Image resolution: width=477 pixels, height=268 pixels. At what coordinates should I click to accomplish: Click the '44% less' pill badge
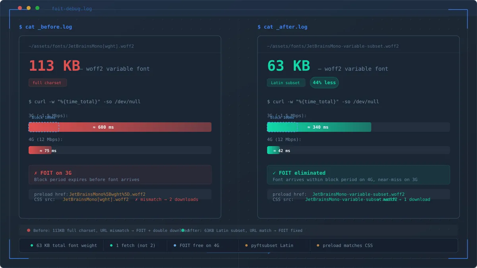tap(324, 83)
